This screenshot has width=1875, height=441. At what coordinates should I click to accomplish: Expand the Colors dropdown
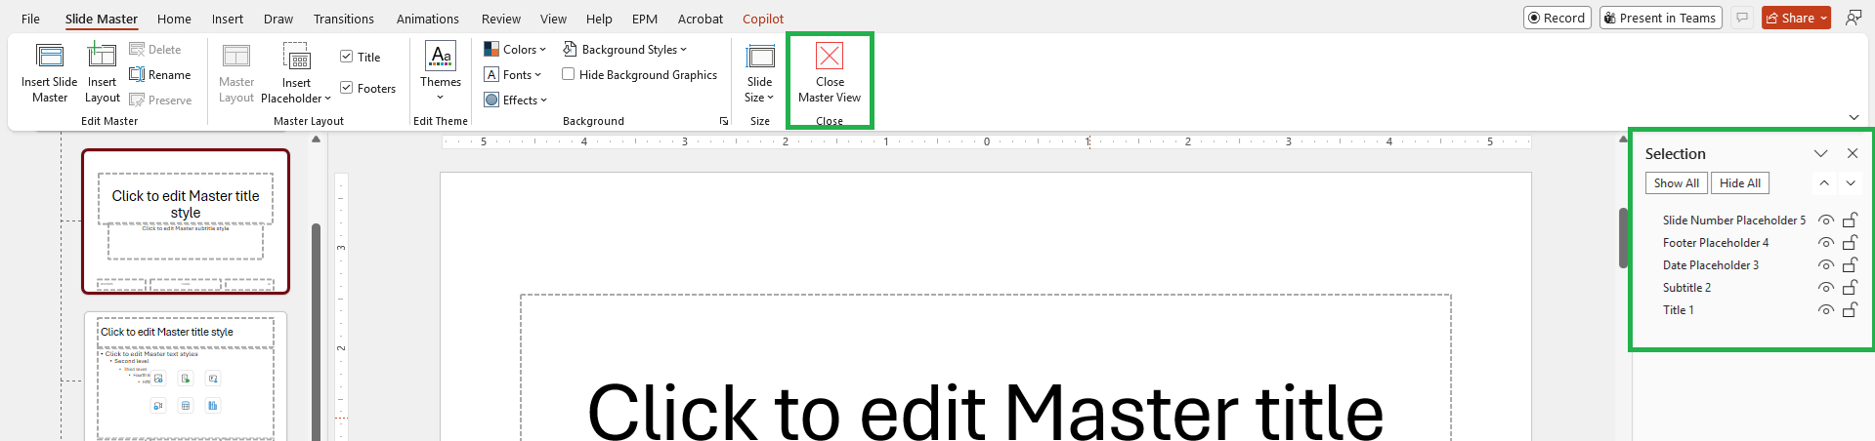(515, 49)
